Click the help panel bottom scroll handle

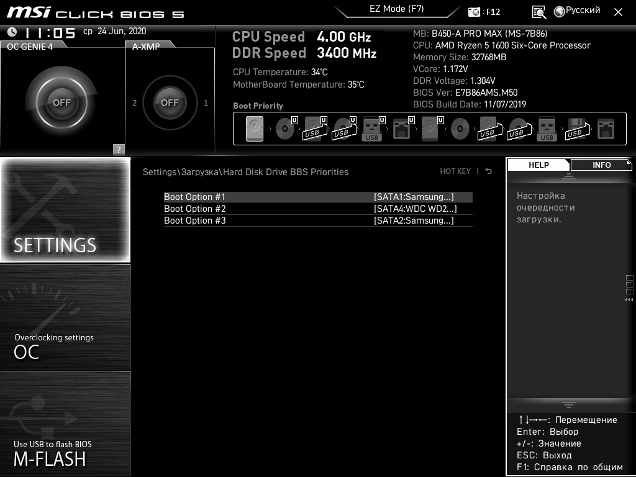[x=568, y=404]
